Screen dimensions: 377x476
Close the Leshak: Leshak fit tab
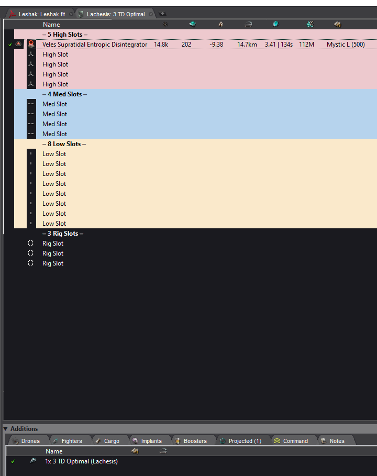click(x=71, y=14)
